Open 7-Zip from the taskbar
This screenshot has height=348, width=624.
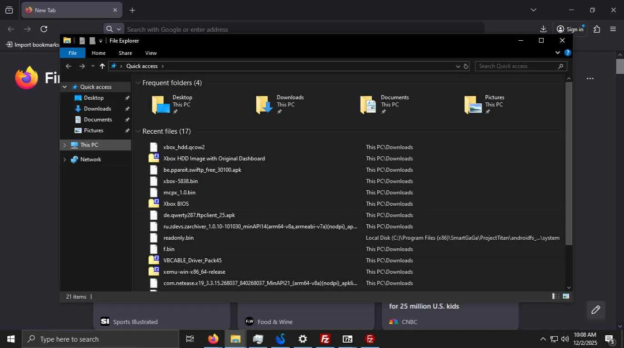click(x=347, y=339)
